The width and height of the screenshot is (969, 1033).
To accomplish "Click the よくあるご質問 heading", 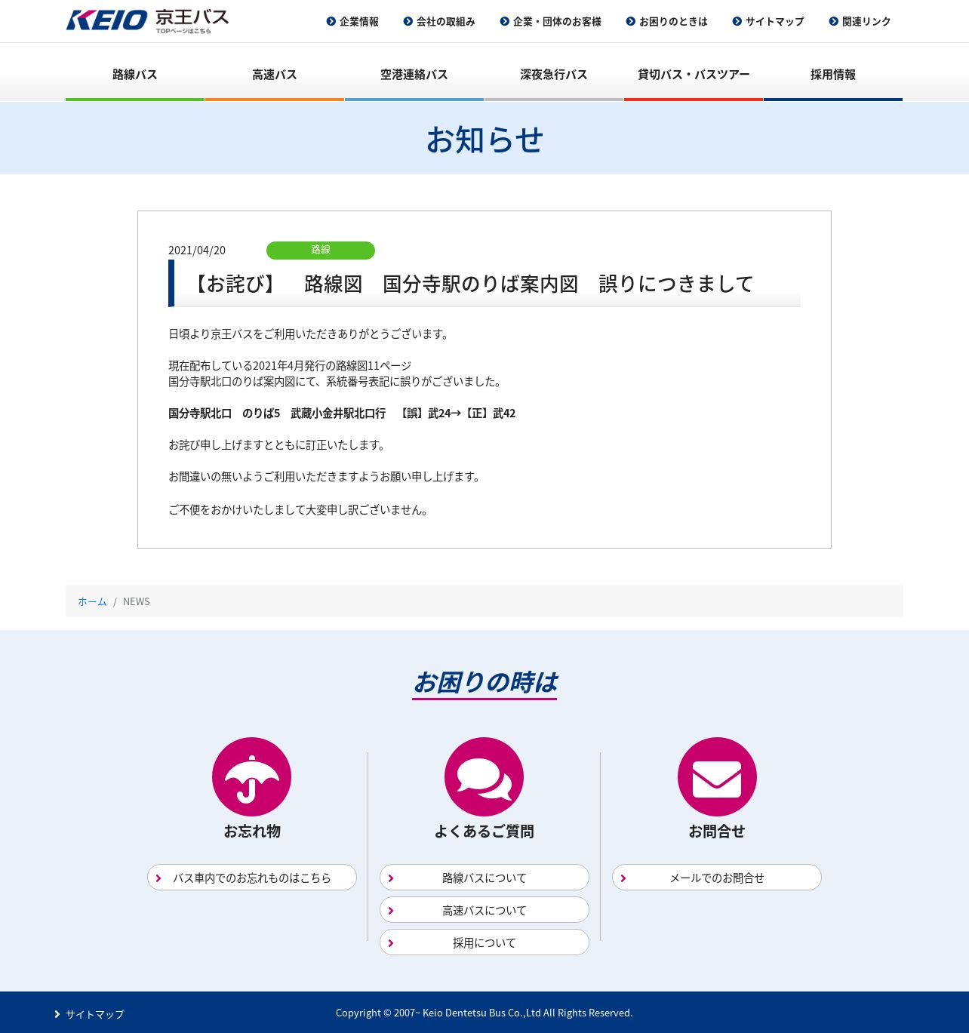I will [484, 831].
